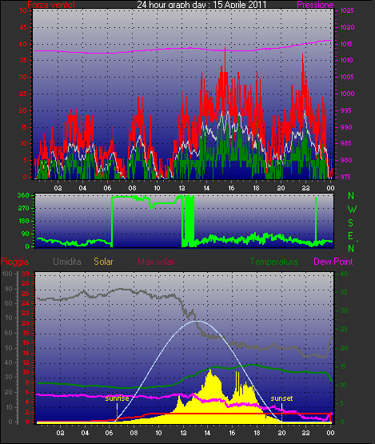This screenshot has width=375, height=444.
Task: Select the magenta 'Pressione' label
Action: tap(315, 5)
